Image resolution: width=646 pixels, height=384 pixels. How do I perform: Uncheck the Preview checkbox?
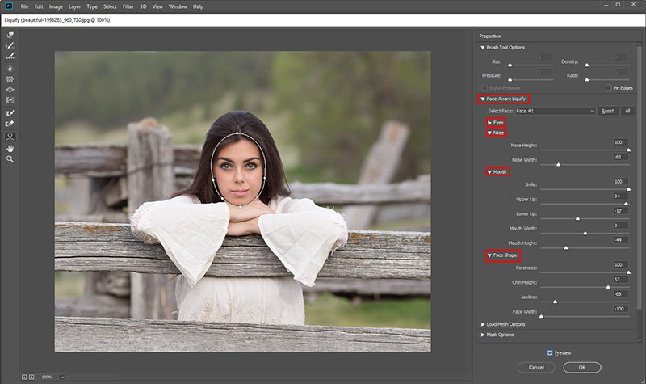click(550, 353)
